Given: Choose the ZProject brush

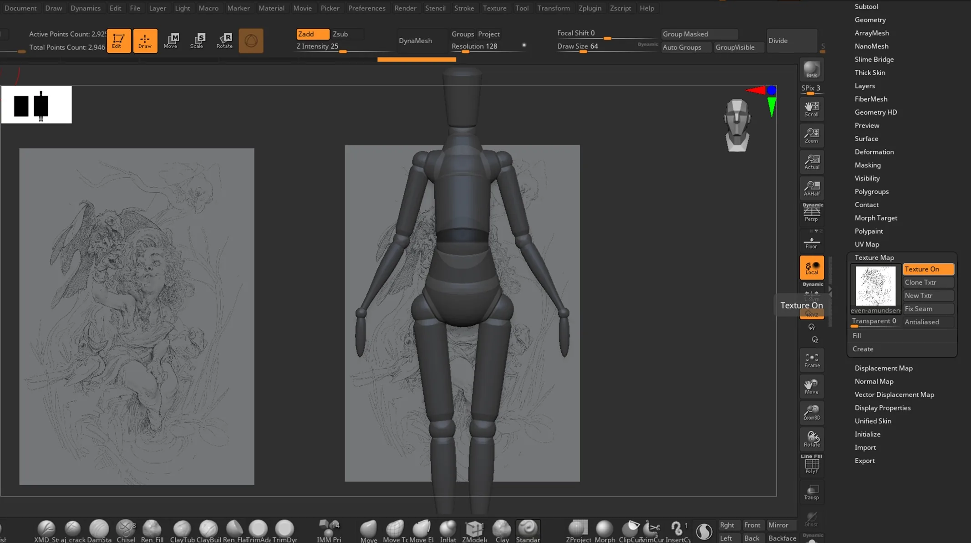Looking at the screenshot, I should (x=578, y=531).
